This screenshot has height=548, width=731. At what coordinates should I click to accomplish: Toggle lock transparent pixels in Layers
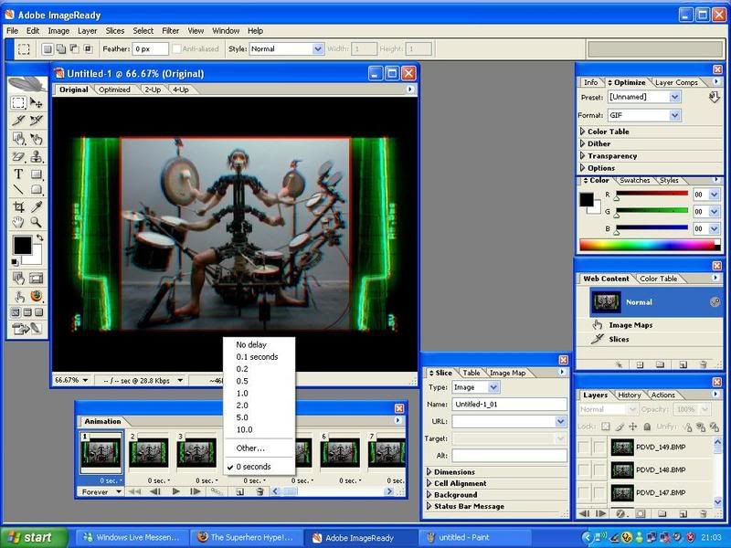coord(605,427)
